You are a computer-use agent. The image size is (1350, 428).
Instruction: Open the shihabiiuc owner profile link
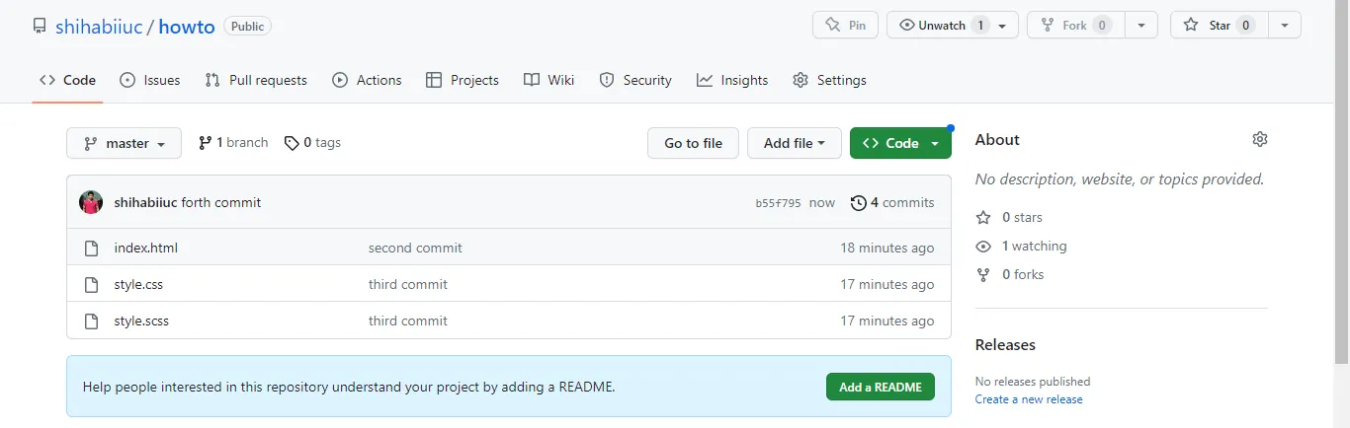(x=98, y=27)
